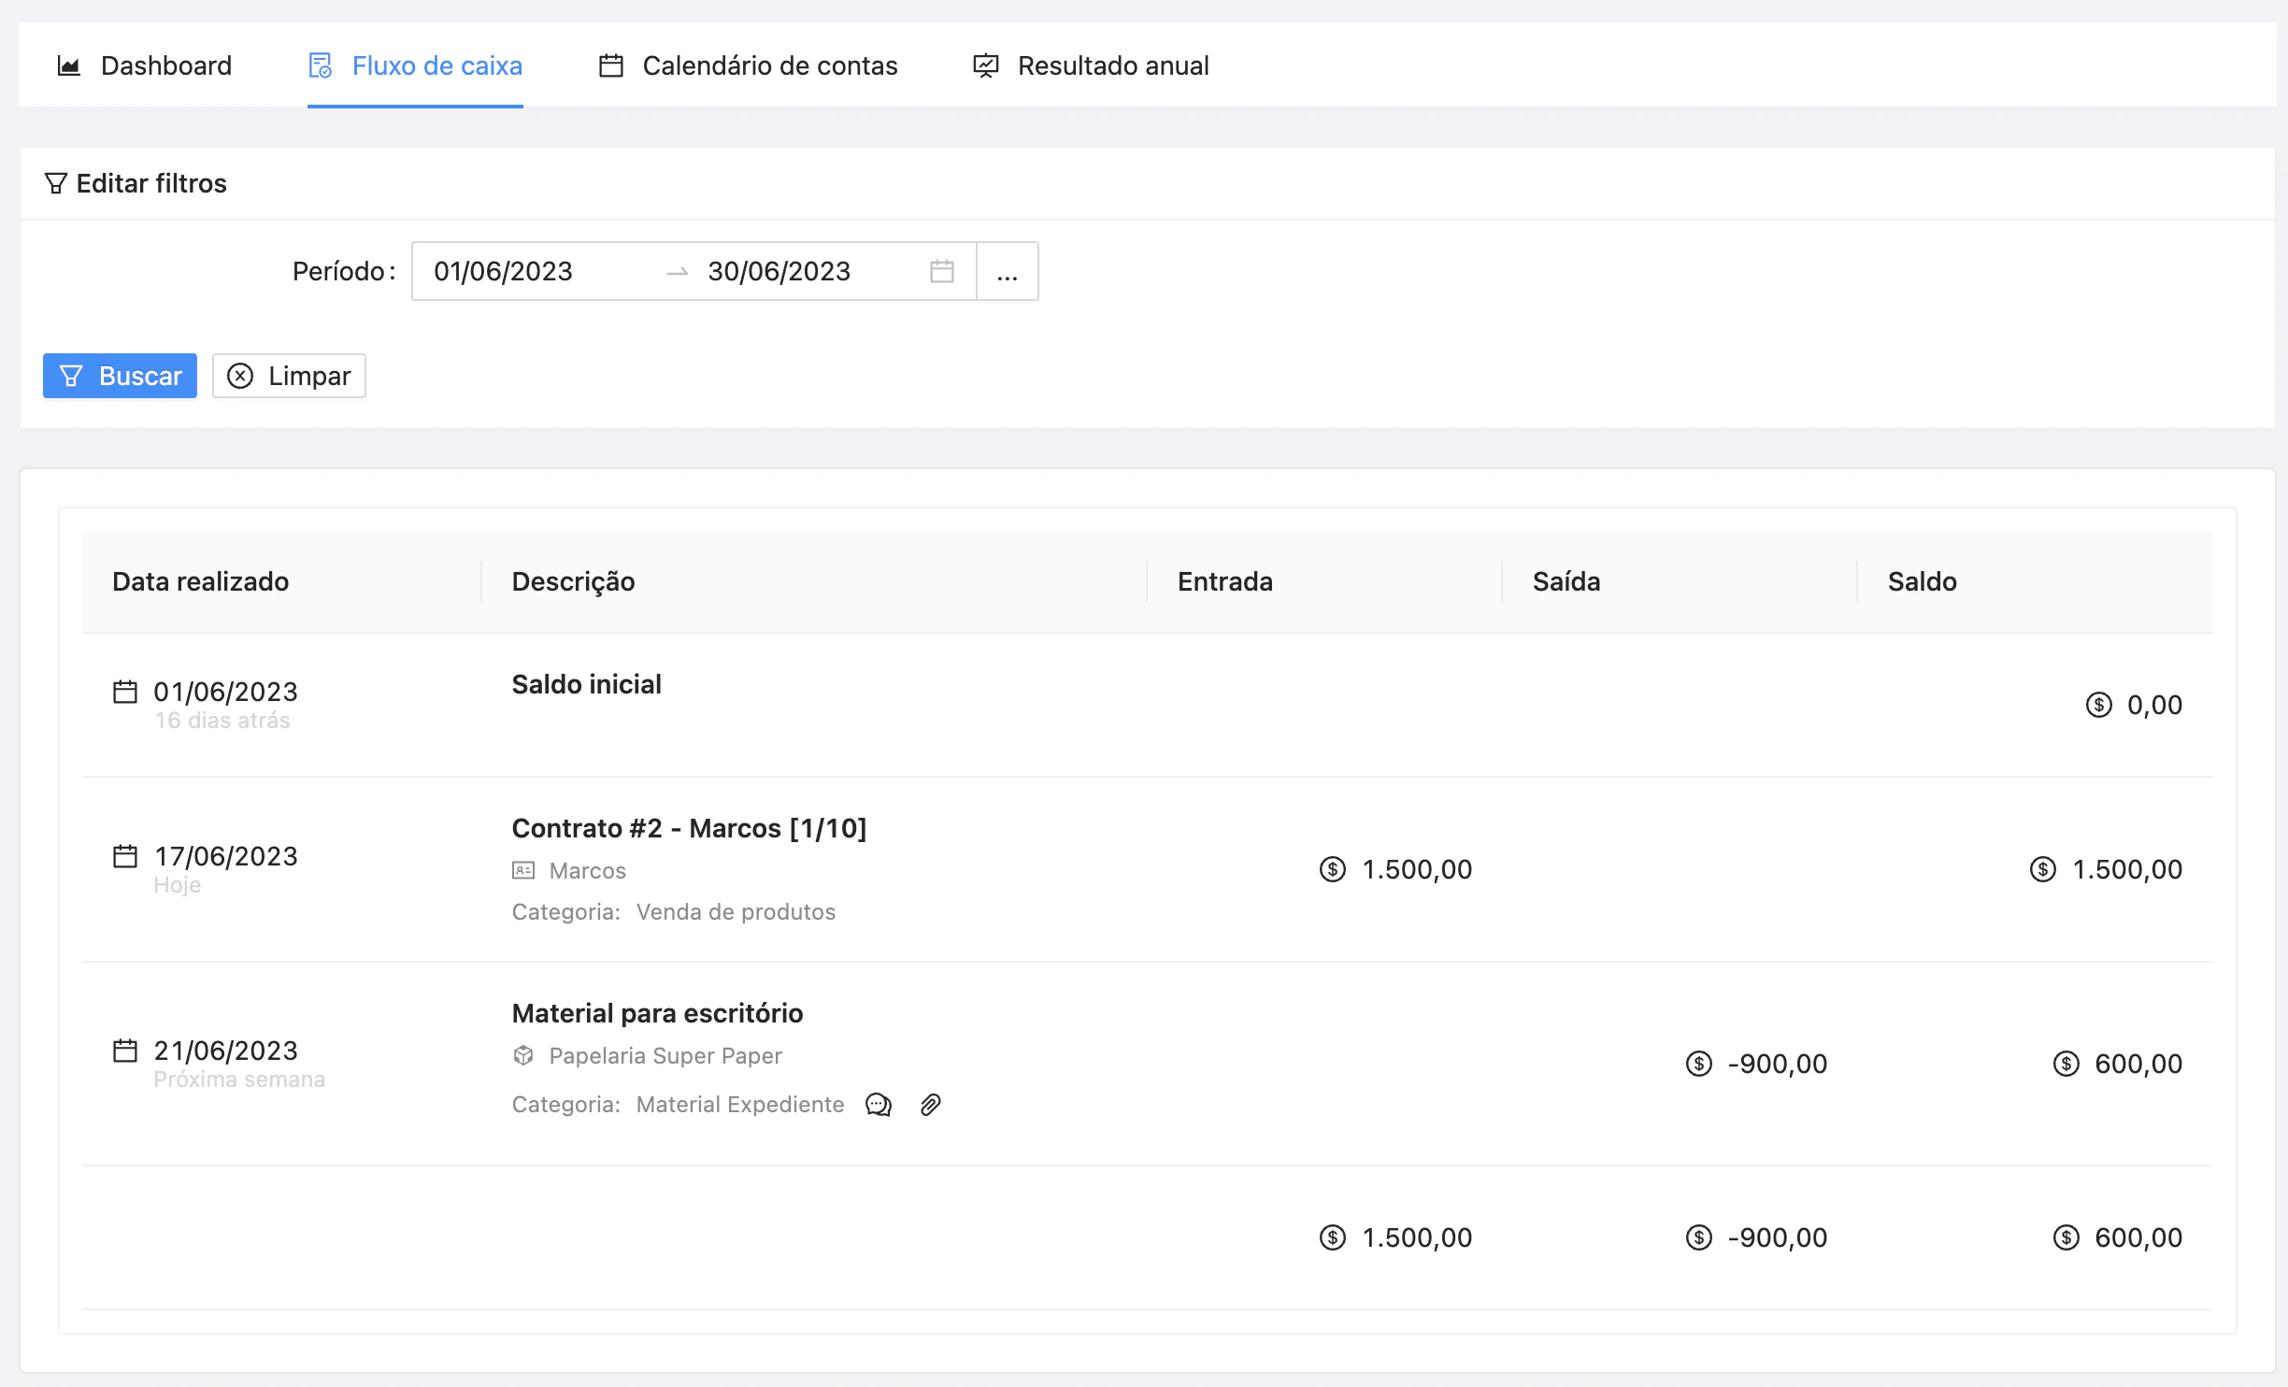Click the contact card icon beside Marcos

[523, 870]
